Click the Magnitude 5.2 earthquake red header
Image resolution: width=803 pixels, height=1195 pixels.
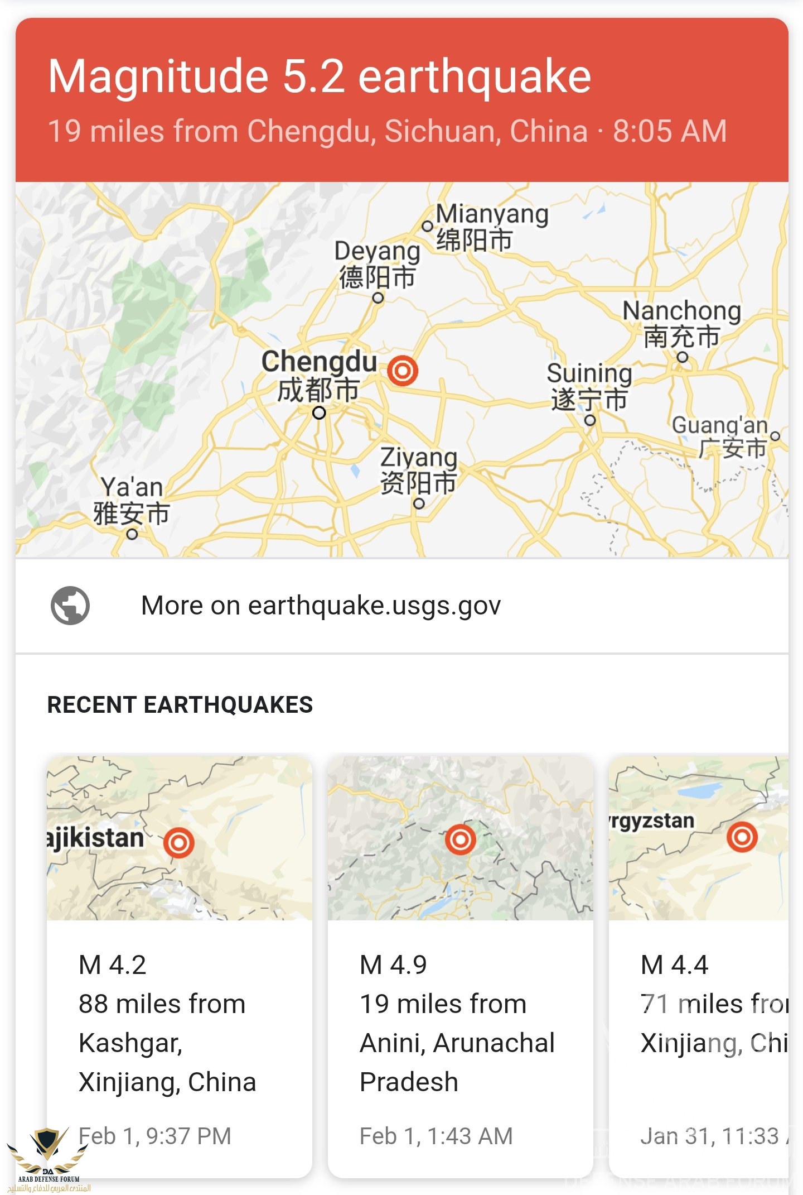coord(402,100)
